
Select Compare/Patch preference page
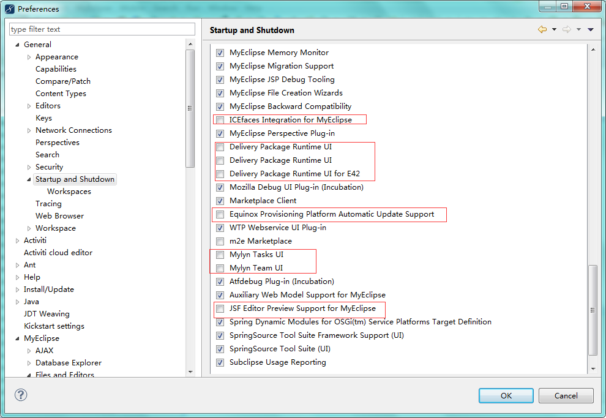(63, 81)
